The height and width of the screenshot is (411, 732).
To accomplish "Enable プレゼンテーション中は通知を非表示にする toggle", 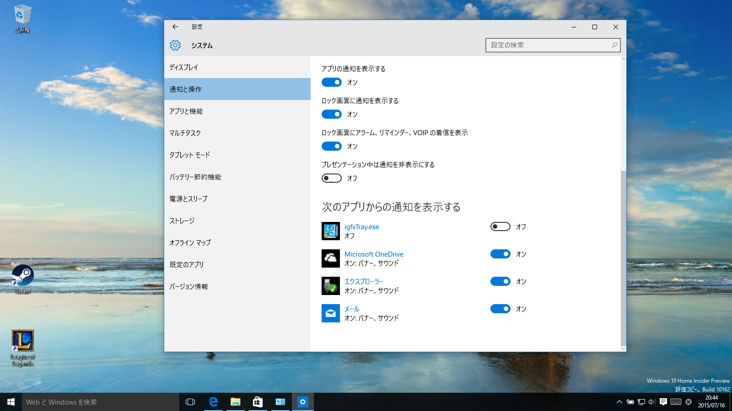I will 332,178.
